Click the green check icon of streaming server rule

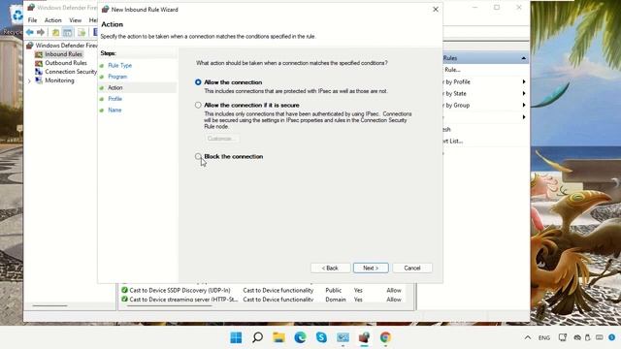(x=124, y=300)
